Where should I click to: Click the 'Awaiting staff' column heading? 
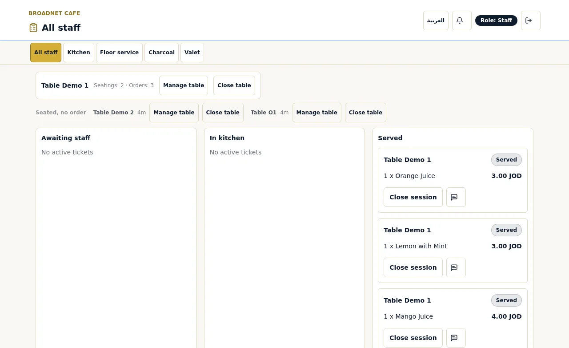click(66, 138)
